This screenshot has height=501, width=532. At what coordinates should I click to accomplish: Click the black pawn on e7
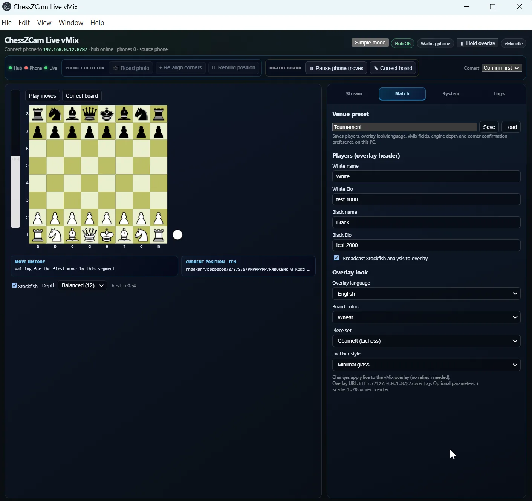[107, 131]
